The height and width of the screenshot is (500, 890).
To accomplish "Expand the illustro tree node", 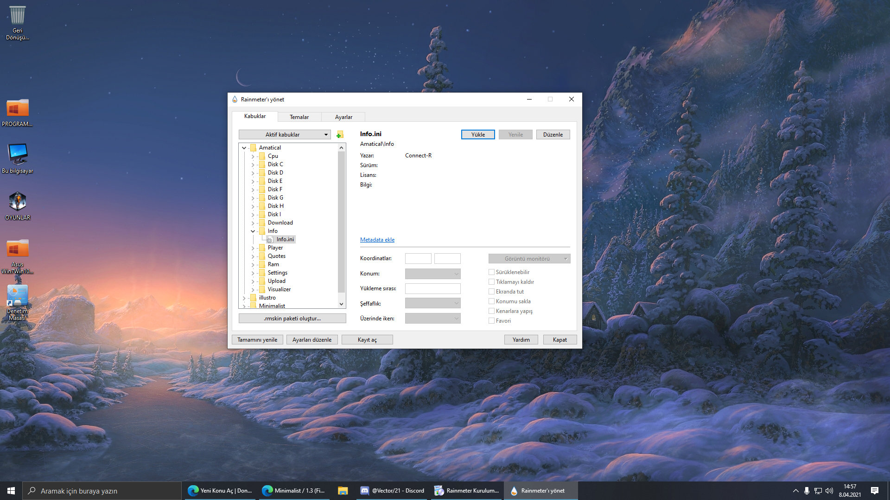I will pyautogui.click(x=244, y=298).
